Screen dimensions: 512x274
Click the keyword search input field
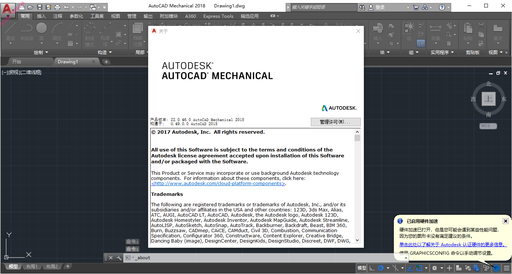tap(324, 7)
